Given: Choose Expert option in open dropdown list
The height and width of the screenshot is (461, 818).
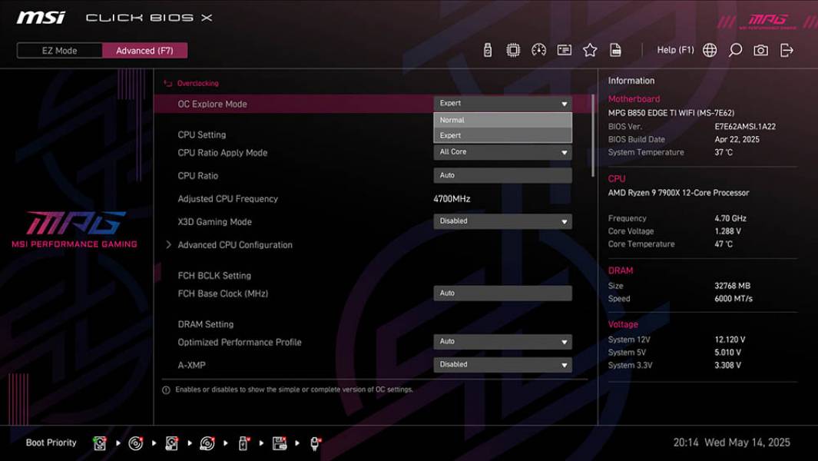Looking at the screenshot, I should (x=502, y=135).
